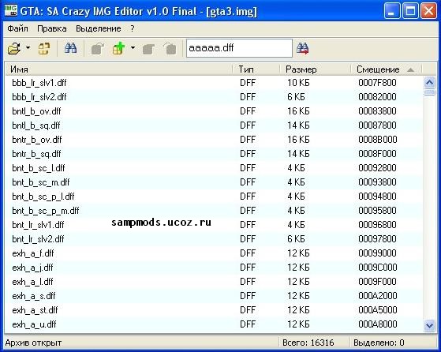Click the binoculars find icon

click(70, 48)
